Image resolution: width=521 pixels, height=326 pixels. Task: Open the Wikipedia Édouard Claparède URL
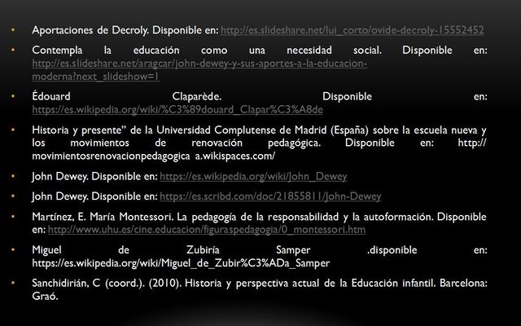tap(177, 110)
